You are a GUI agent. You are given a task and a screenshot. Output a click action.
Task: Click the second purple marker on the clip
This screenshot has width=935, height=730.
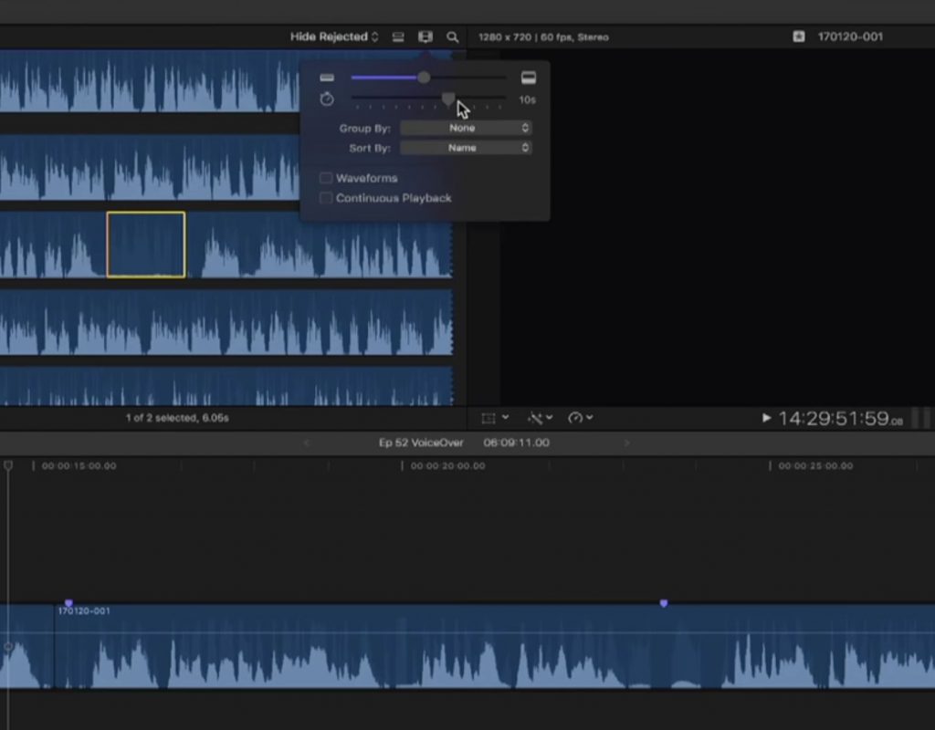pyautogui.click(x=664, y=603)
